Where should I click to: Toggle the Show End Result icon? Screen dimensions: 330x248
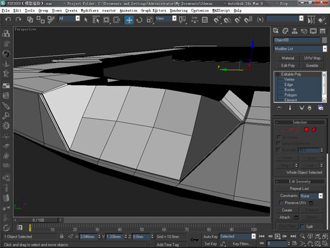290,108
